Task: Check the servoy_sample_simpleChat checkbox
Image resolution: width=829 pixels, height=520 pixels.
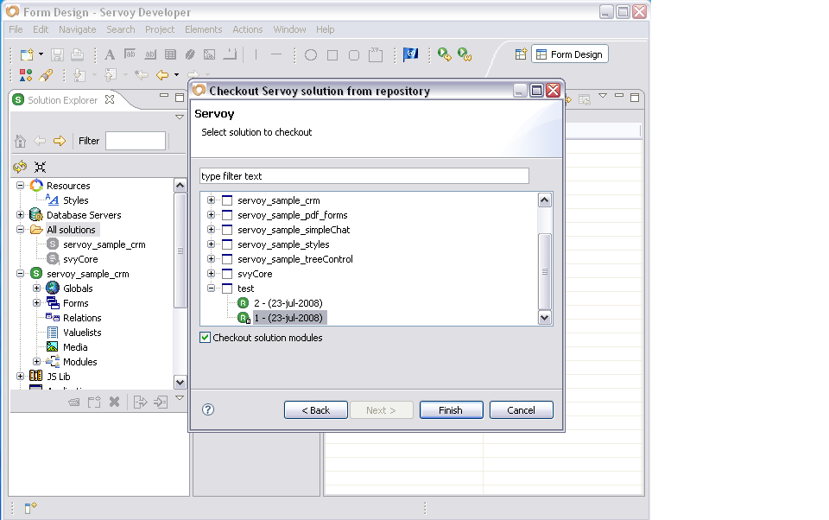Action: (227, 230)
